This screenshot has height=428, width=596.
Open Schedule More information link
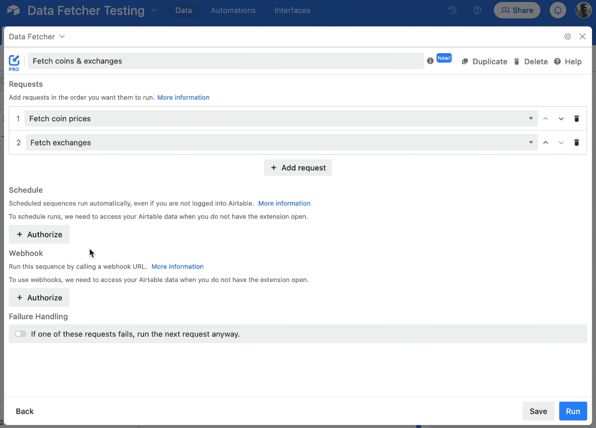[284, 203]
